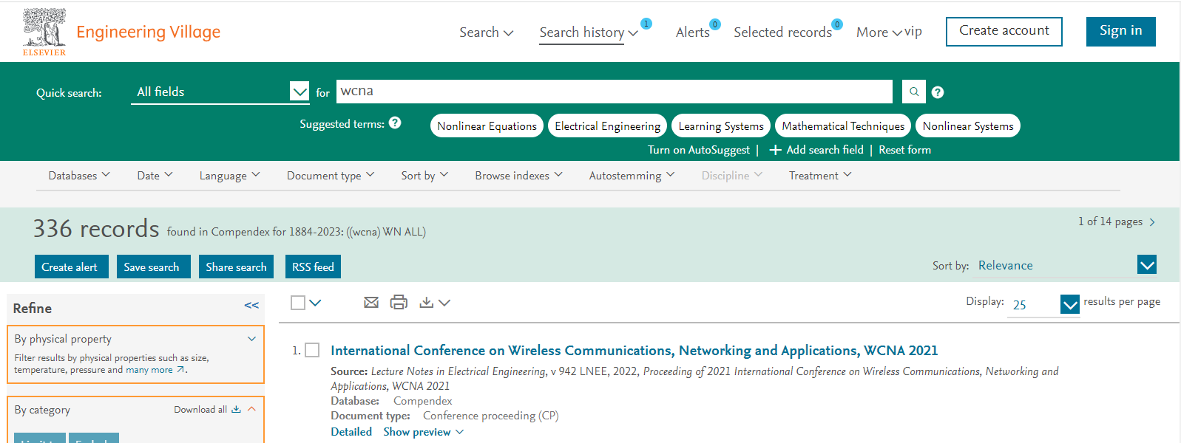
Task: Check the box for result 1
Action: pyautogui.click(x=312, y=350)
